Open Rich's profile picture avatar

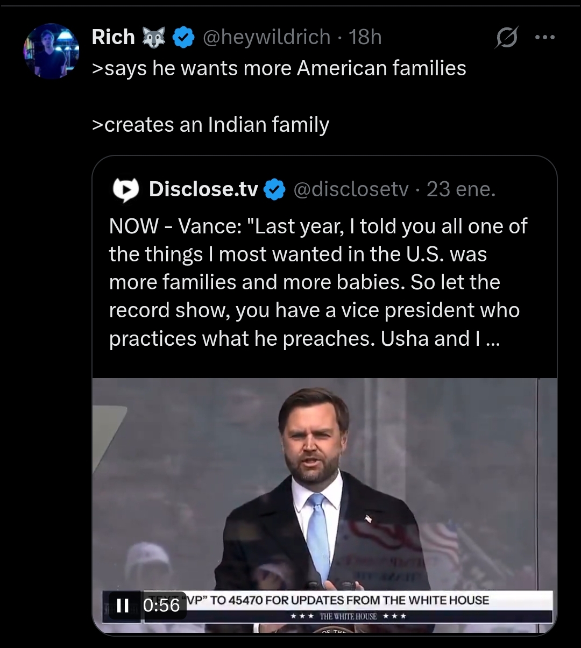[51, 51]
